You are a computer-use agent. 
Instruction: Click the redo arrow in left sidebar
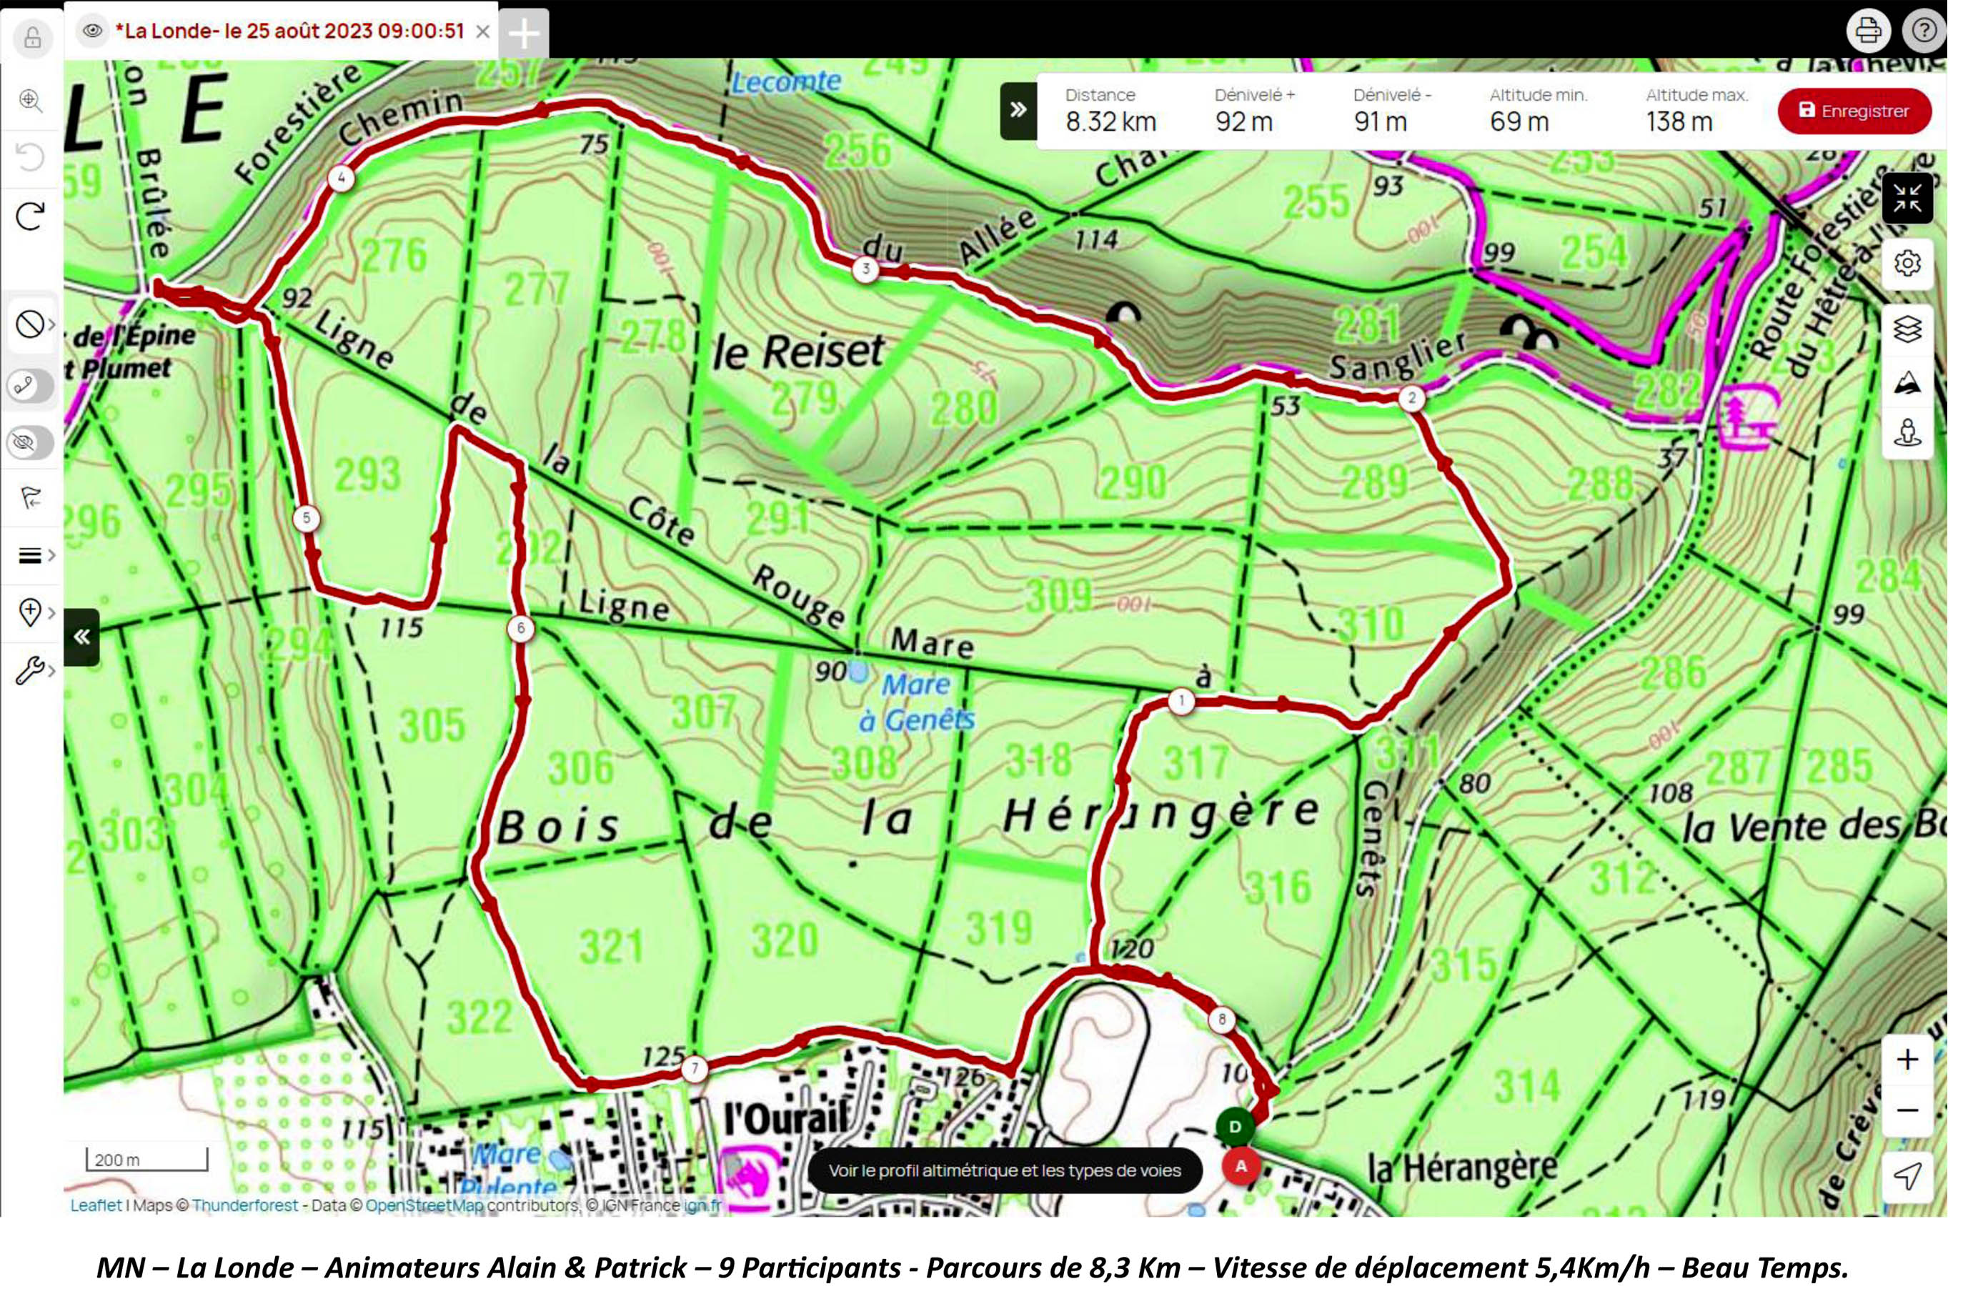pos(31,217)
